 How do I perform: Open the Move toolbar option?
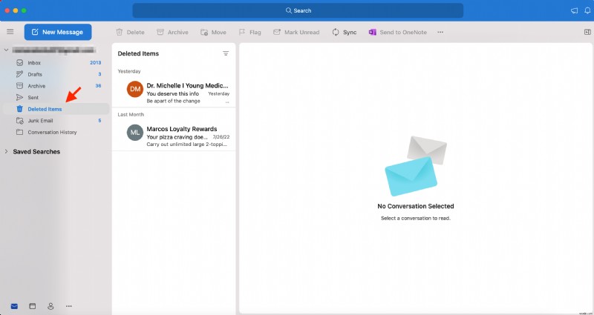click(213, 32)
